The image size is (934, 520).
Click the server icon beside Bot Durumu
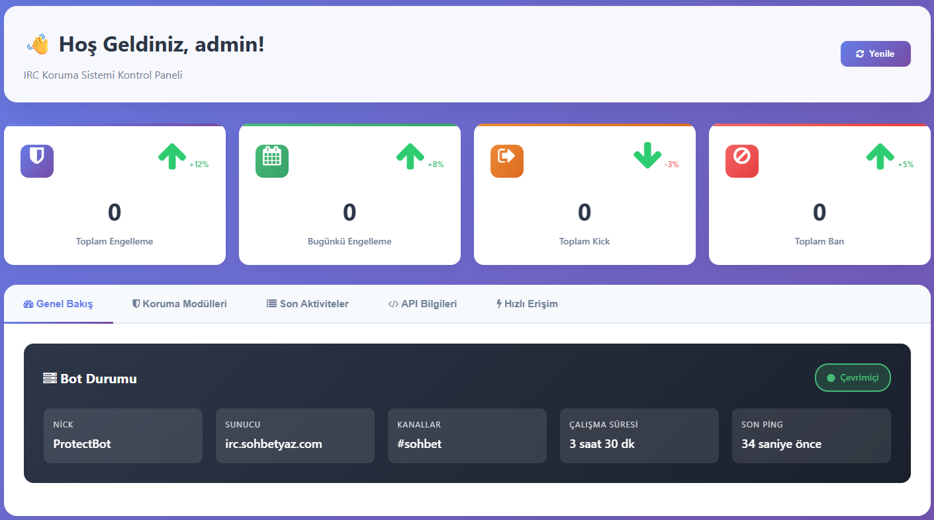click(50, 379)
